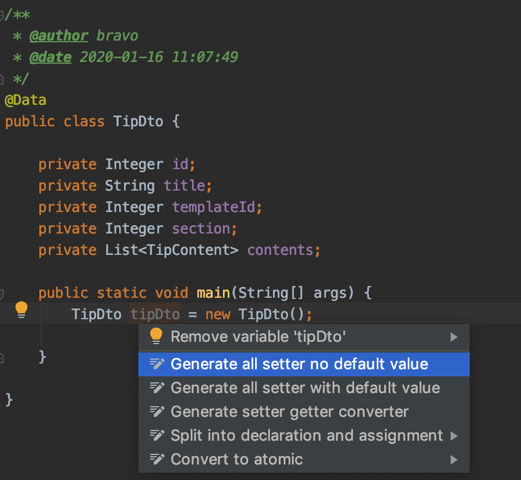
Task: Click pencil icon beside Convert to atomic
Action: 157,459
